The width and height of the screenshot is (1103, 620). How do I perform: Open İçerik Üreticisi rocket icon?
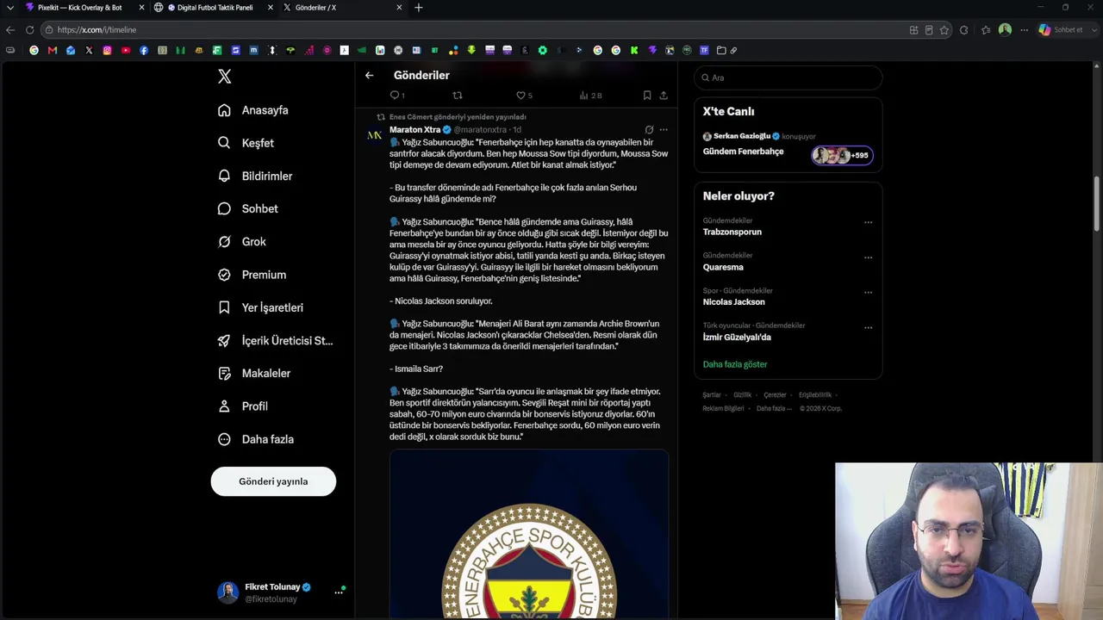pos(224,340)
